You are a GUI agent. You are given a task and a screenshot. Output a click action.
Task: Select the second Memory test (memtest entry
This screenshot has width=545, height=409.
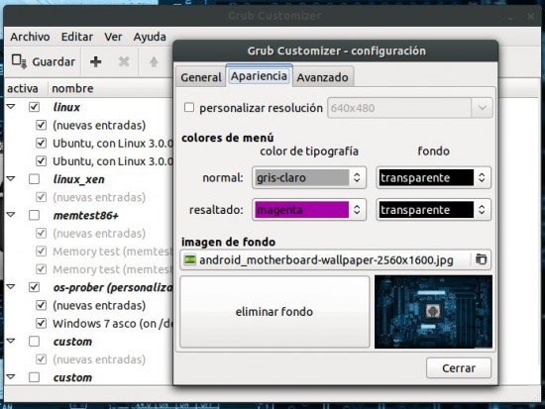[113, 269]
